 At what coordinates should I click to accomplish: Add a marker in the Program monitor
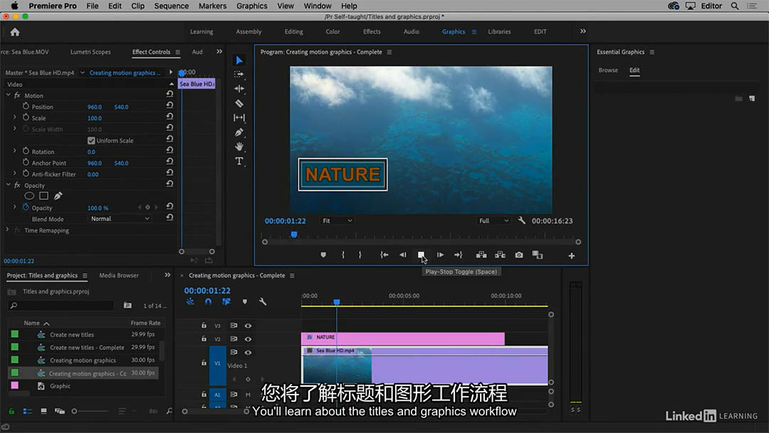(323, 255)
